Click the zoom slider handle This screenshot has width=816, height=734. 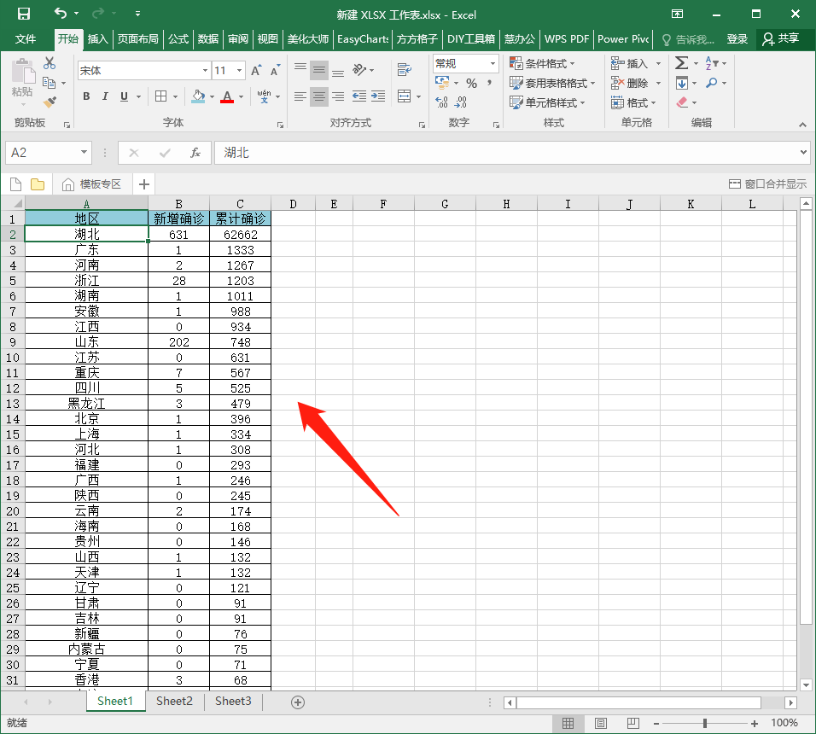(x=705, y=723)
